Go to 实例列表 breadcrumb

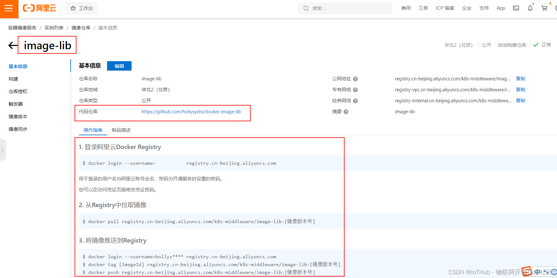(x=54, y=28)
